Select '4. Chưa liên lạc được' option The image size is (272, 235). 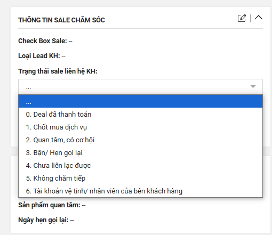point(140,165)
